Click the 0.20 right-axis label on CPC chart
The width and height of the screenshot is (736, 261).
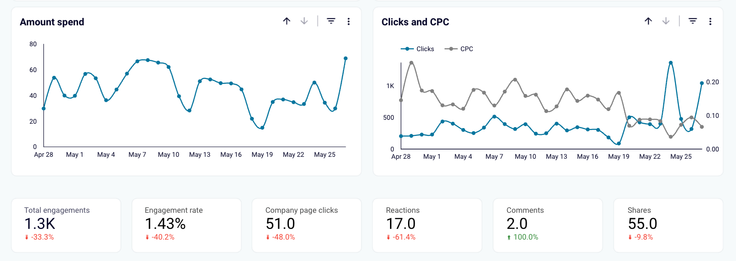point(713,82)
